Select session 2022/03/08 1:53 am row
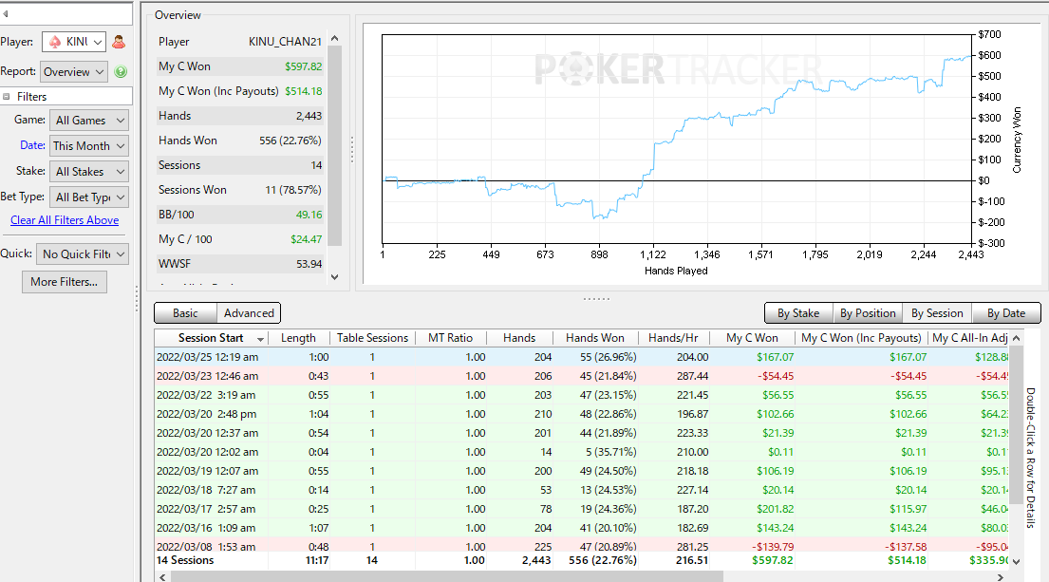 click(x=581, y=545)
